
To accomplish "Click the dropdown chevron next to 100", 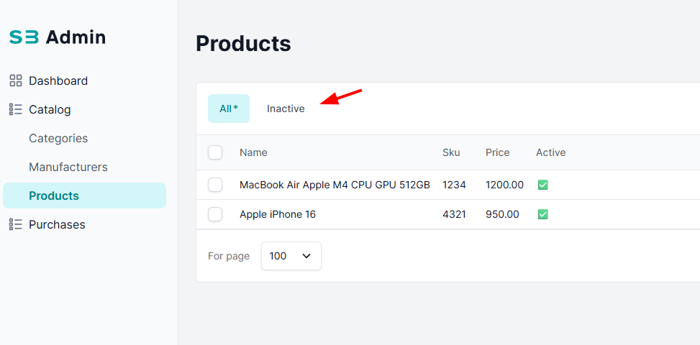I will (306, 256).
